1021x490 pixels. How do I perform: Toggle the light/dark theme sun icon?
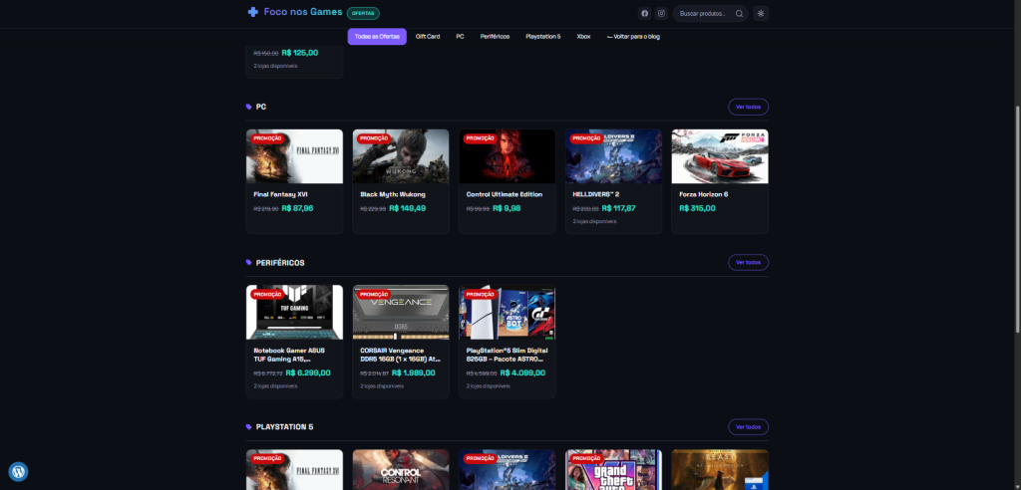tap(761, 13)
